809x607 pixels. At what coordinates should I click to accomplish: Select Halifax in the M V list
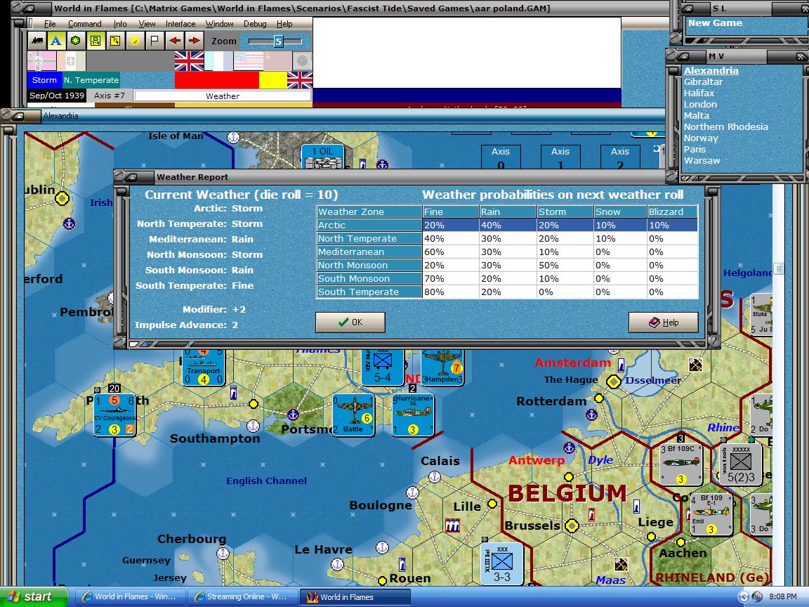pyautogui.click(x=699, y=93)
